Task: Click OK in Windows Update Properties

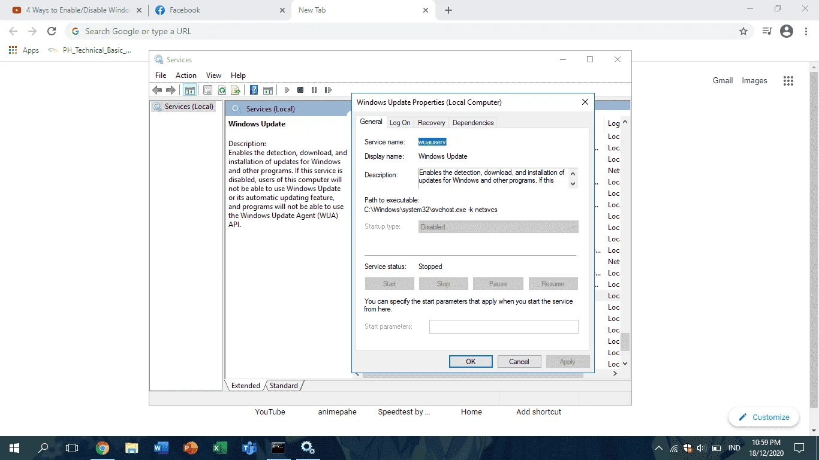Action: [471, 361]
